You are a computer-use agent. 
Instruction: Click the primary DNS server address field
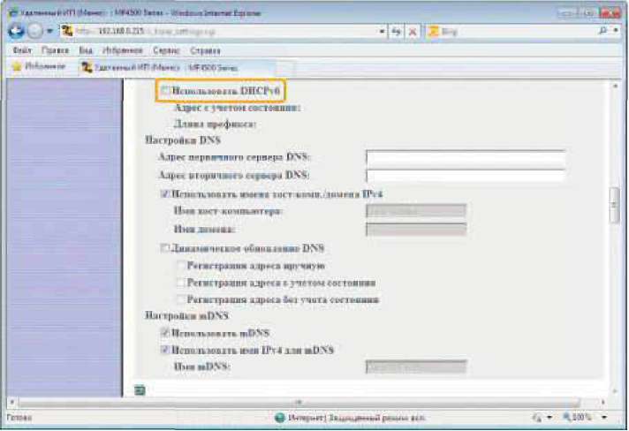coord(465,157)
